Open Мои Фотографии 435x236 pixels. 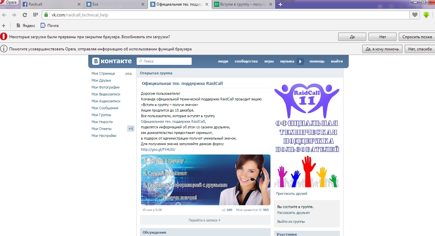tap(105, 87)
